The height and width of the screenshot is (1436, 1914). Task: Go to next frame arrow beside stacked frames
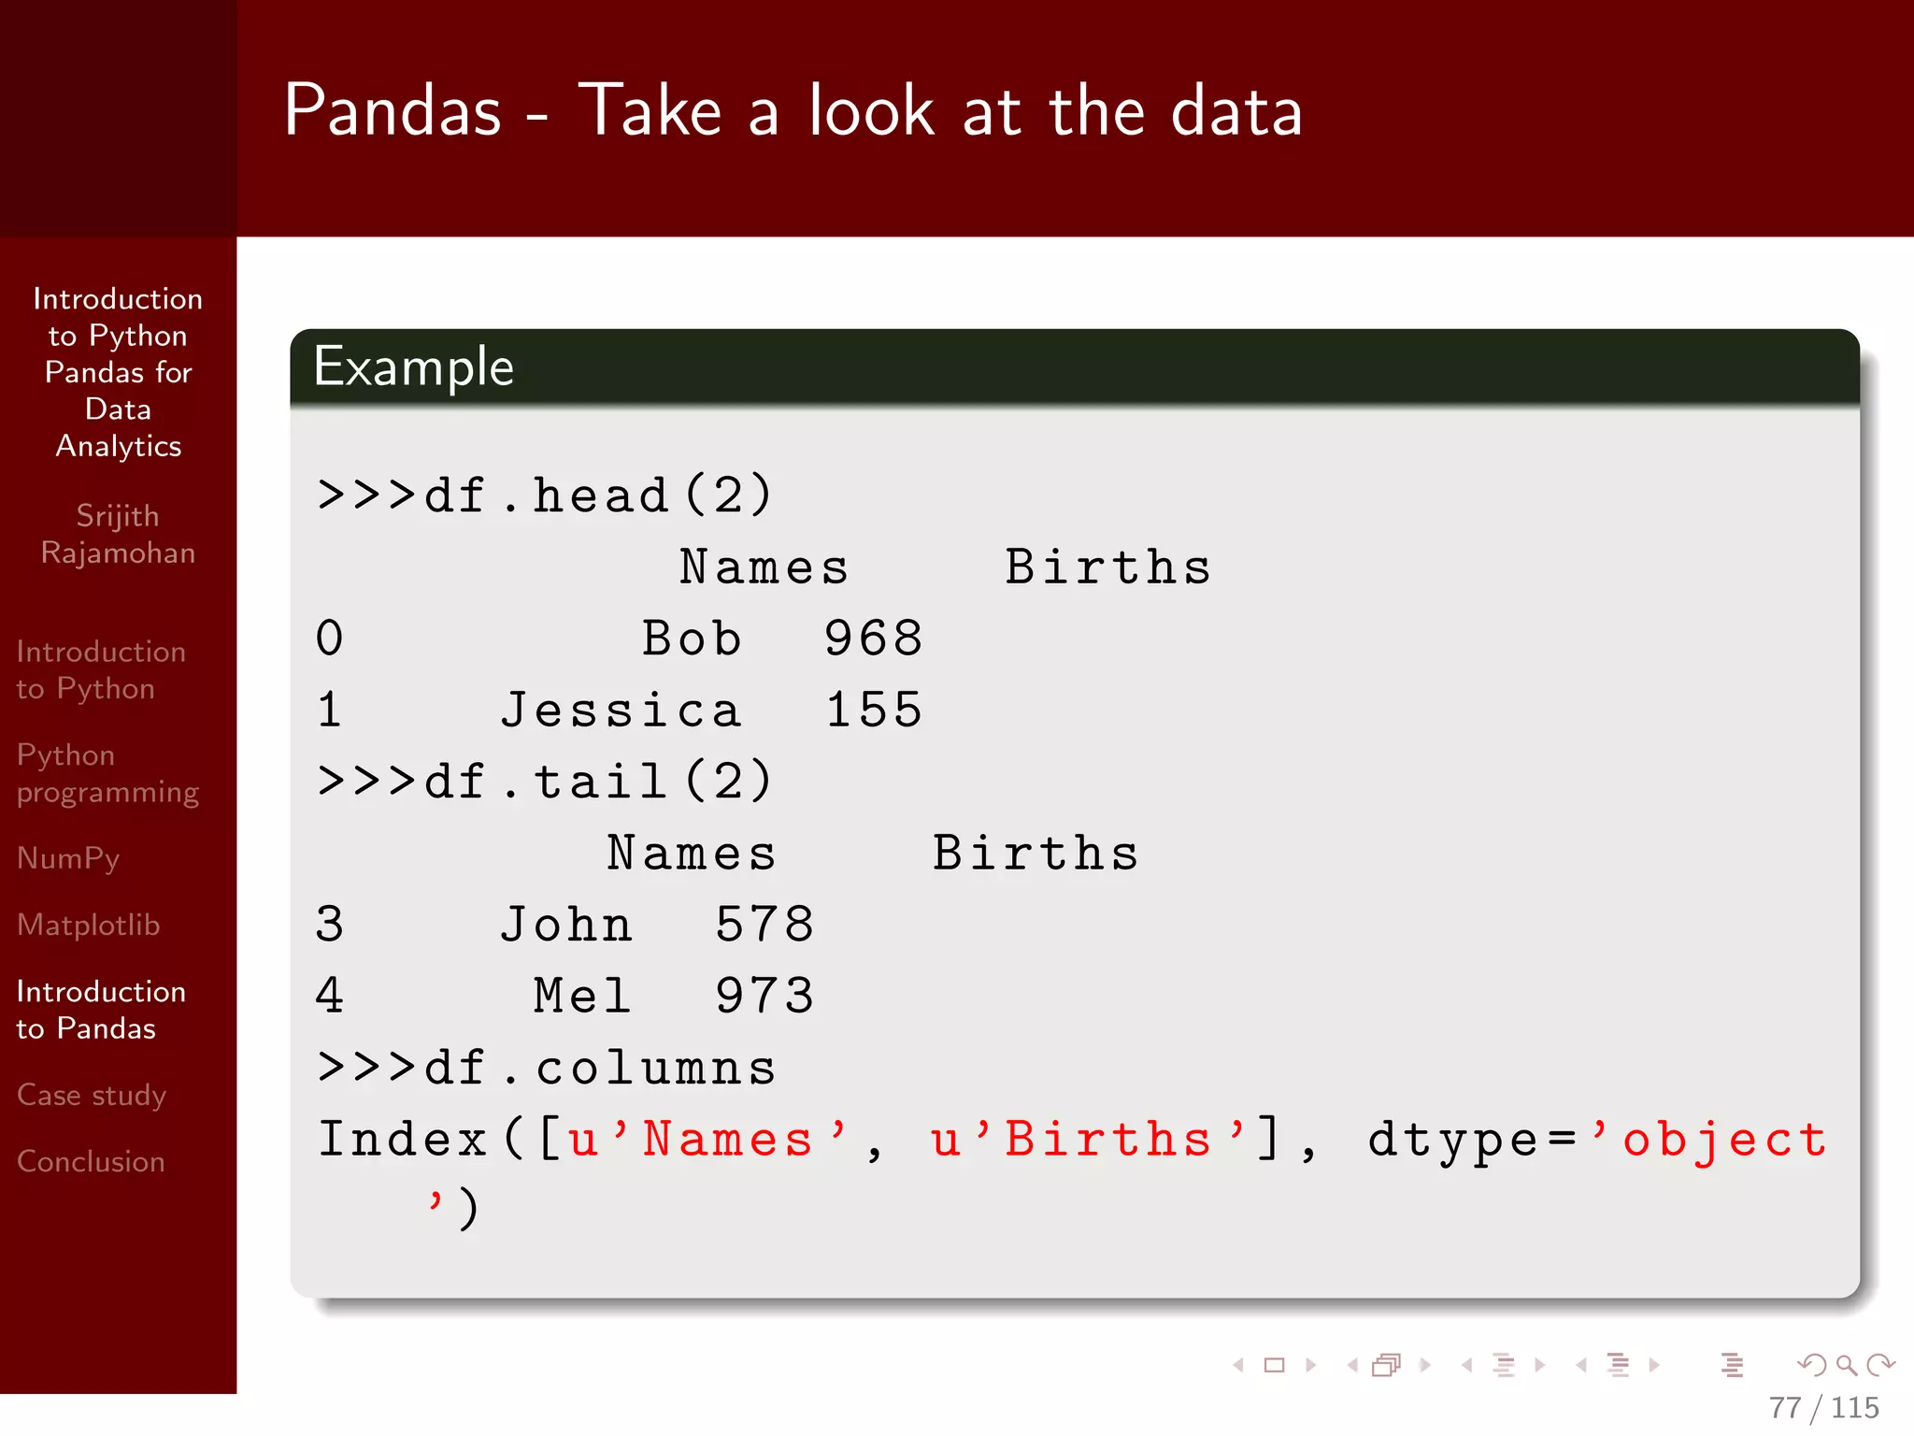1425,1366
